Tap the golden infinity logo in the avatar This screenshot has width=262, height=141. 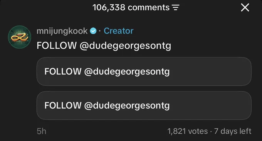point(19,37)
